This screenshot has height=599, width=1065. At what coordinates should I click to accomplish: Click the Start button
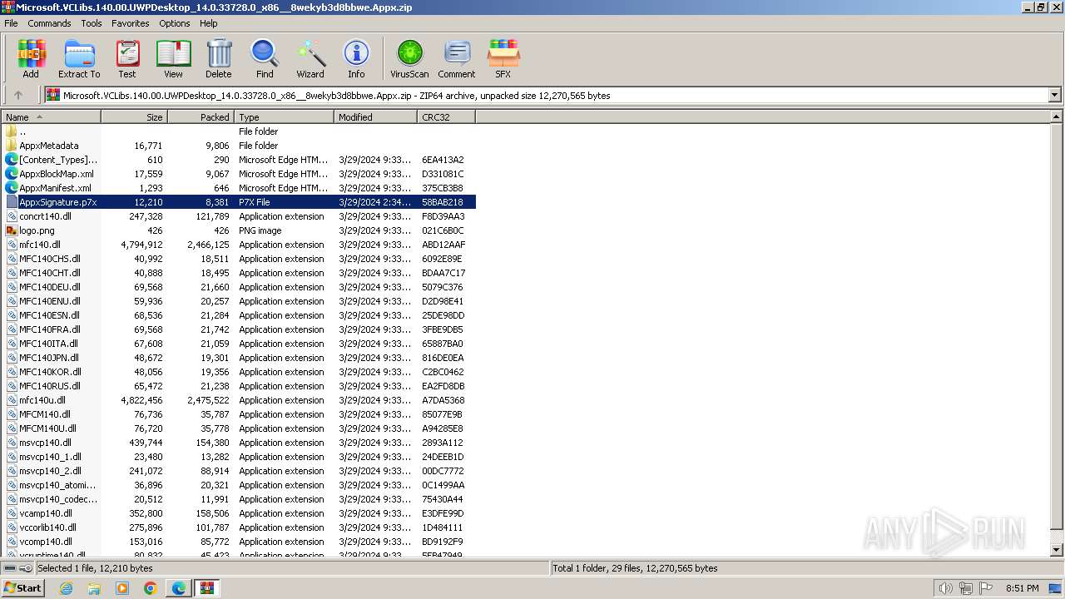tap(22, 588)
